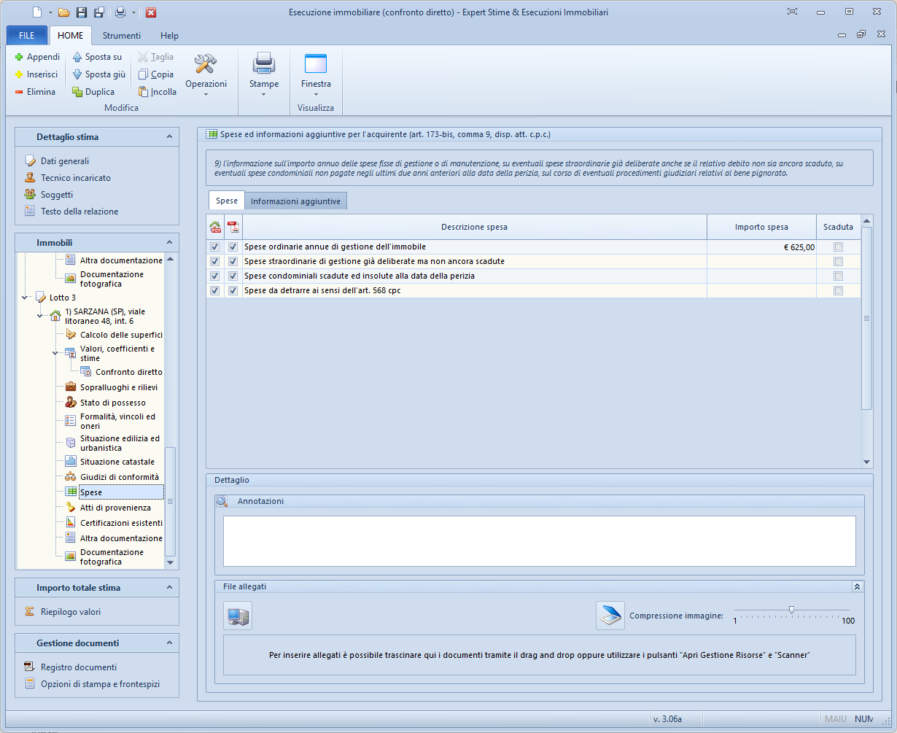Viewport: 897px width, 733px height.
Task: Click Incolla in the ribbon
Action: coord(158,92)
